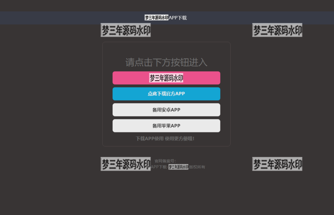Select the 备用苹果APP button
334x215 pixels.
(x=166, y=126)
